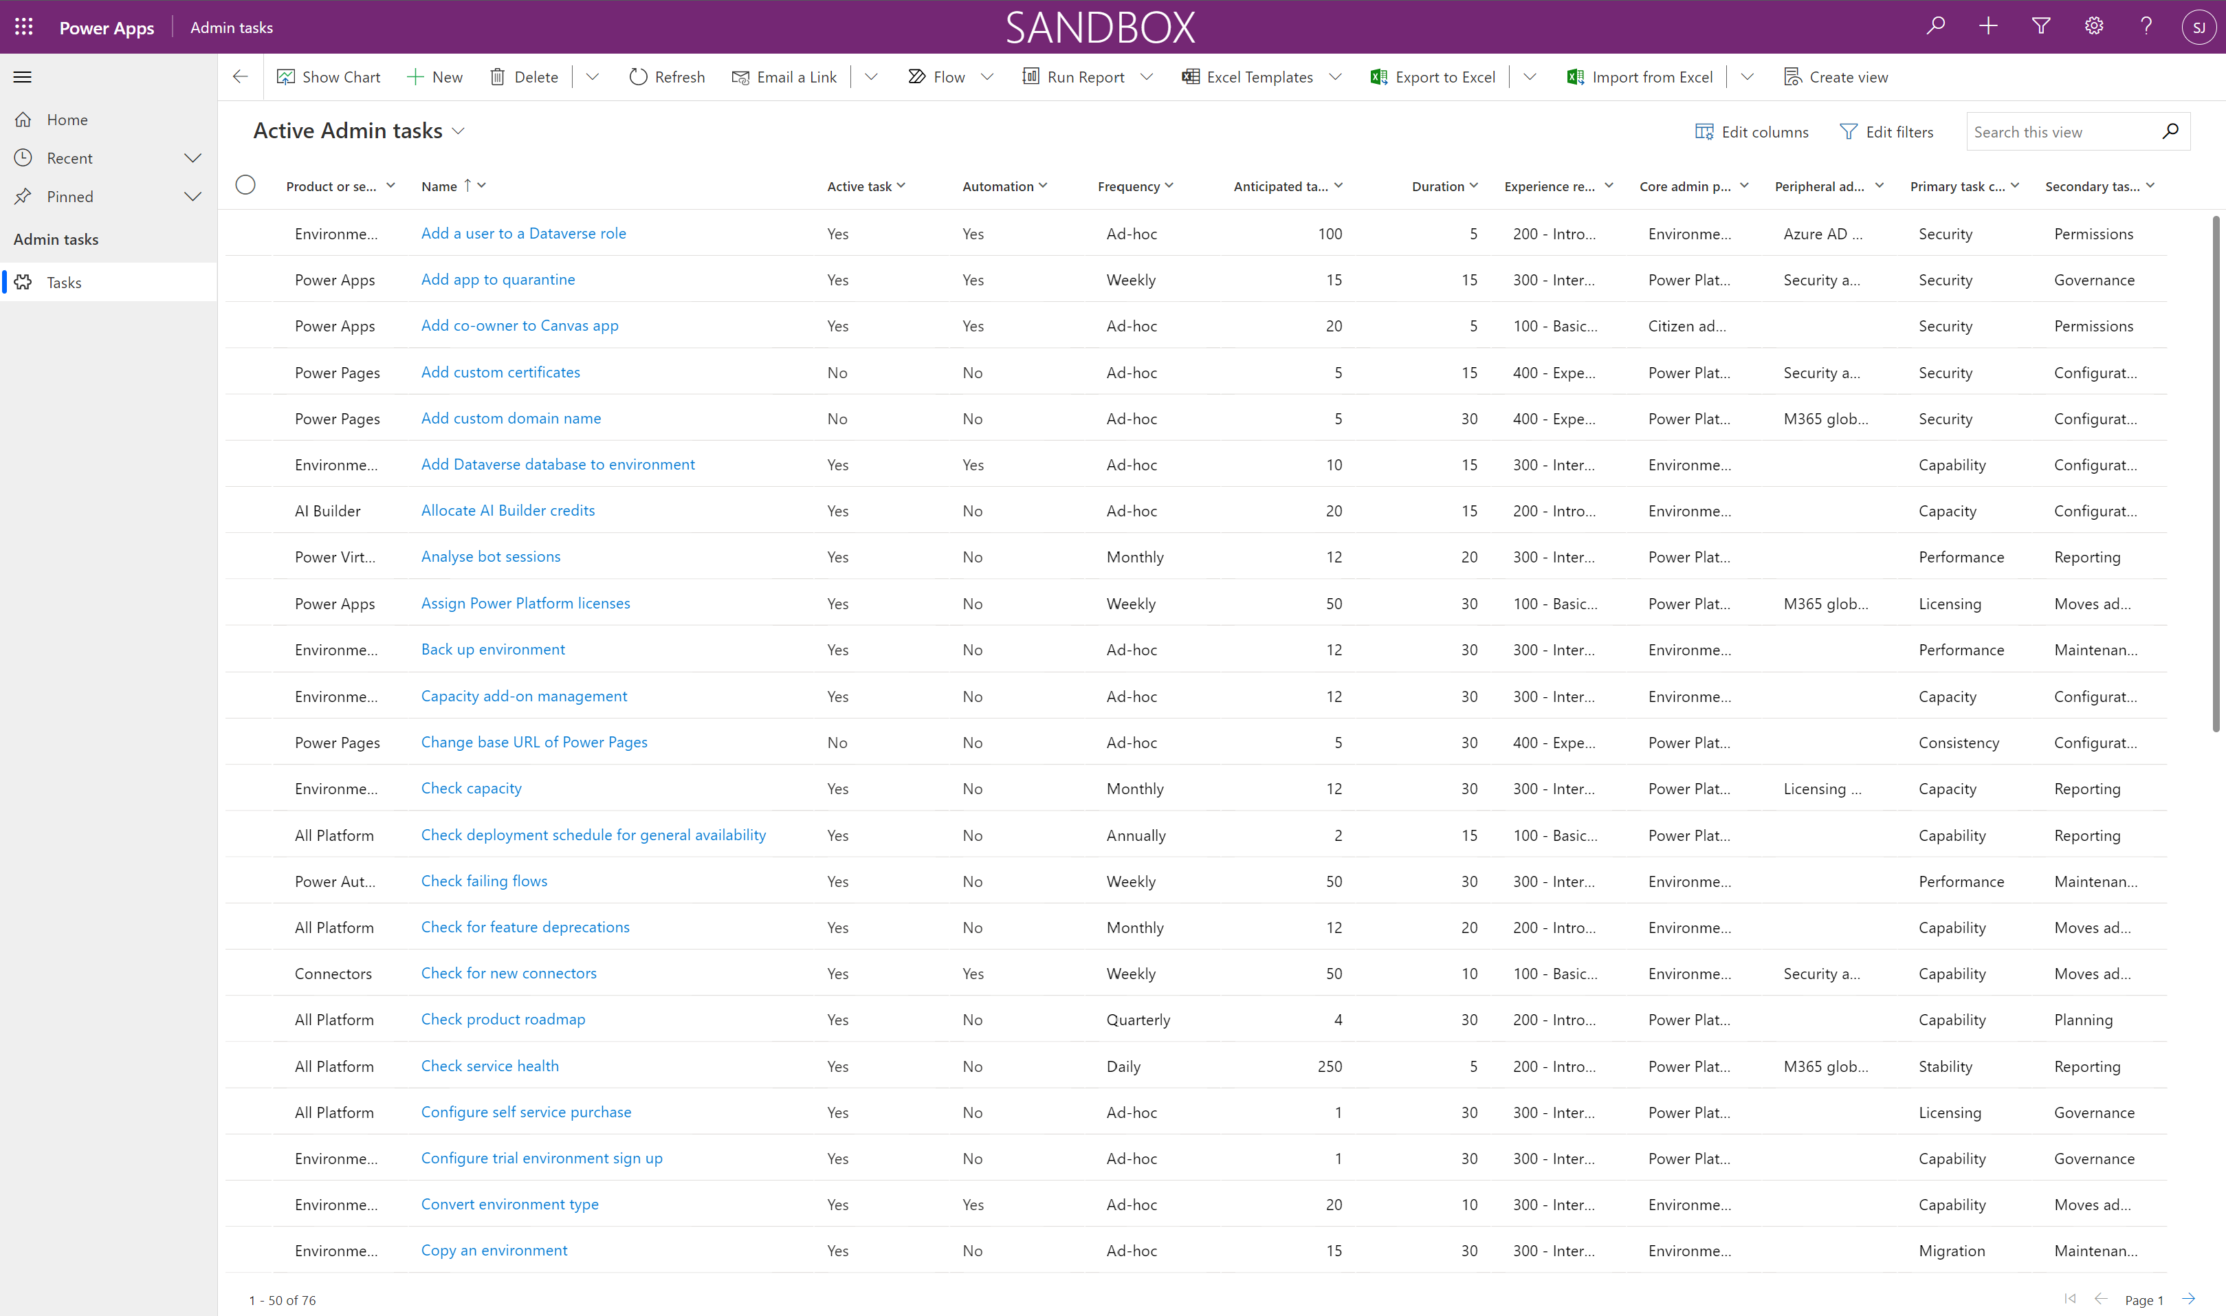Screen dimensions: 2226x1316
Task: Click the Import from Excel icon
Action: click(1574, 75)
